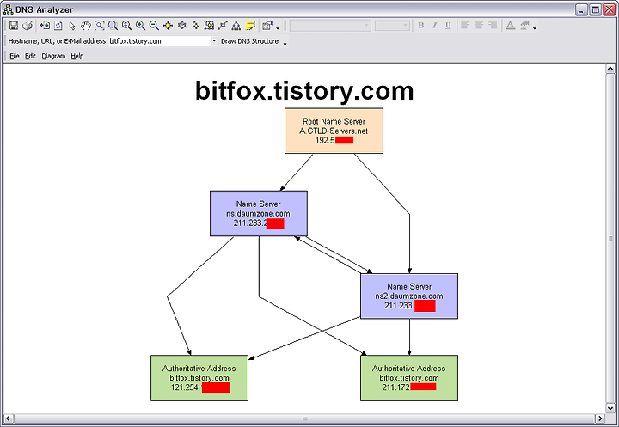619x427 pixels.
Task: Click the horizontal scrollbar left arrow
Action: tap(8, 418)
